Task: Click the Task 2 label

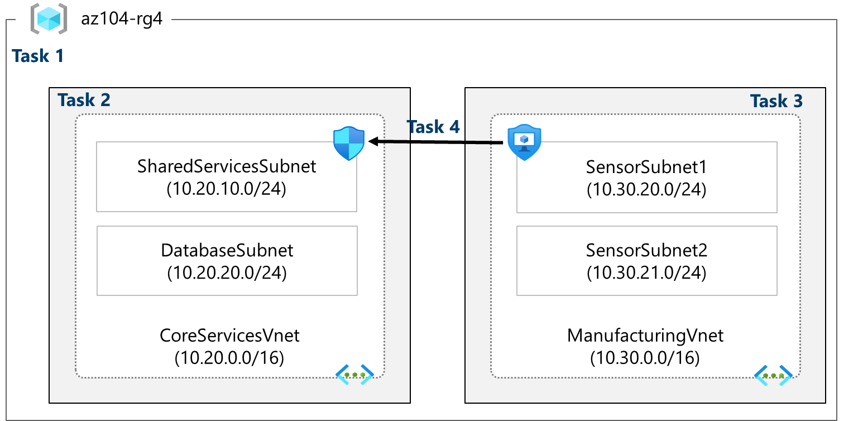Action: tap(84, 100)
